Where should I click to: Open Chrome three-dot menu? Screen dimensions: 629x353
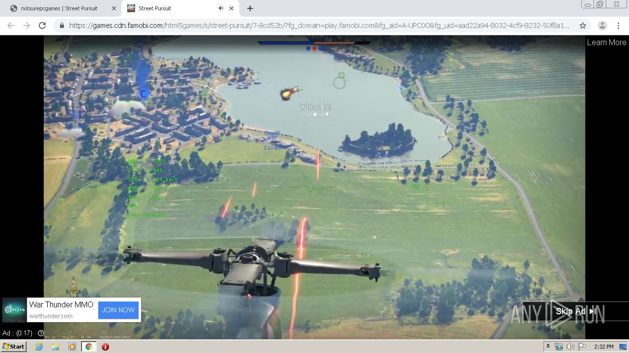tap(618, 25)
